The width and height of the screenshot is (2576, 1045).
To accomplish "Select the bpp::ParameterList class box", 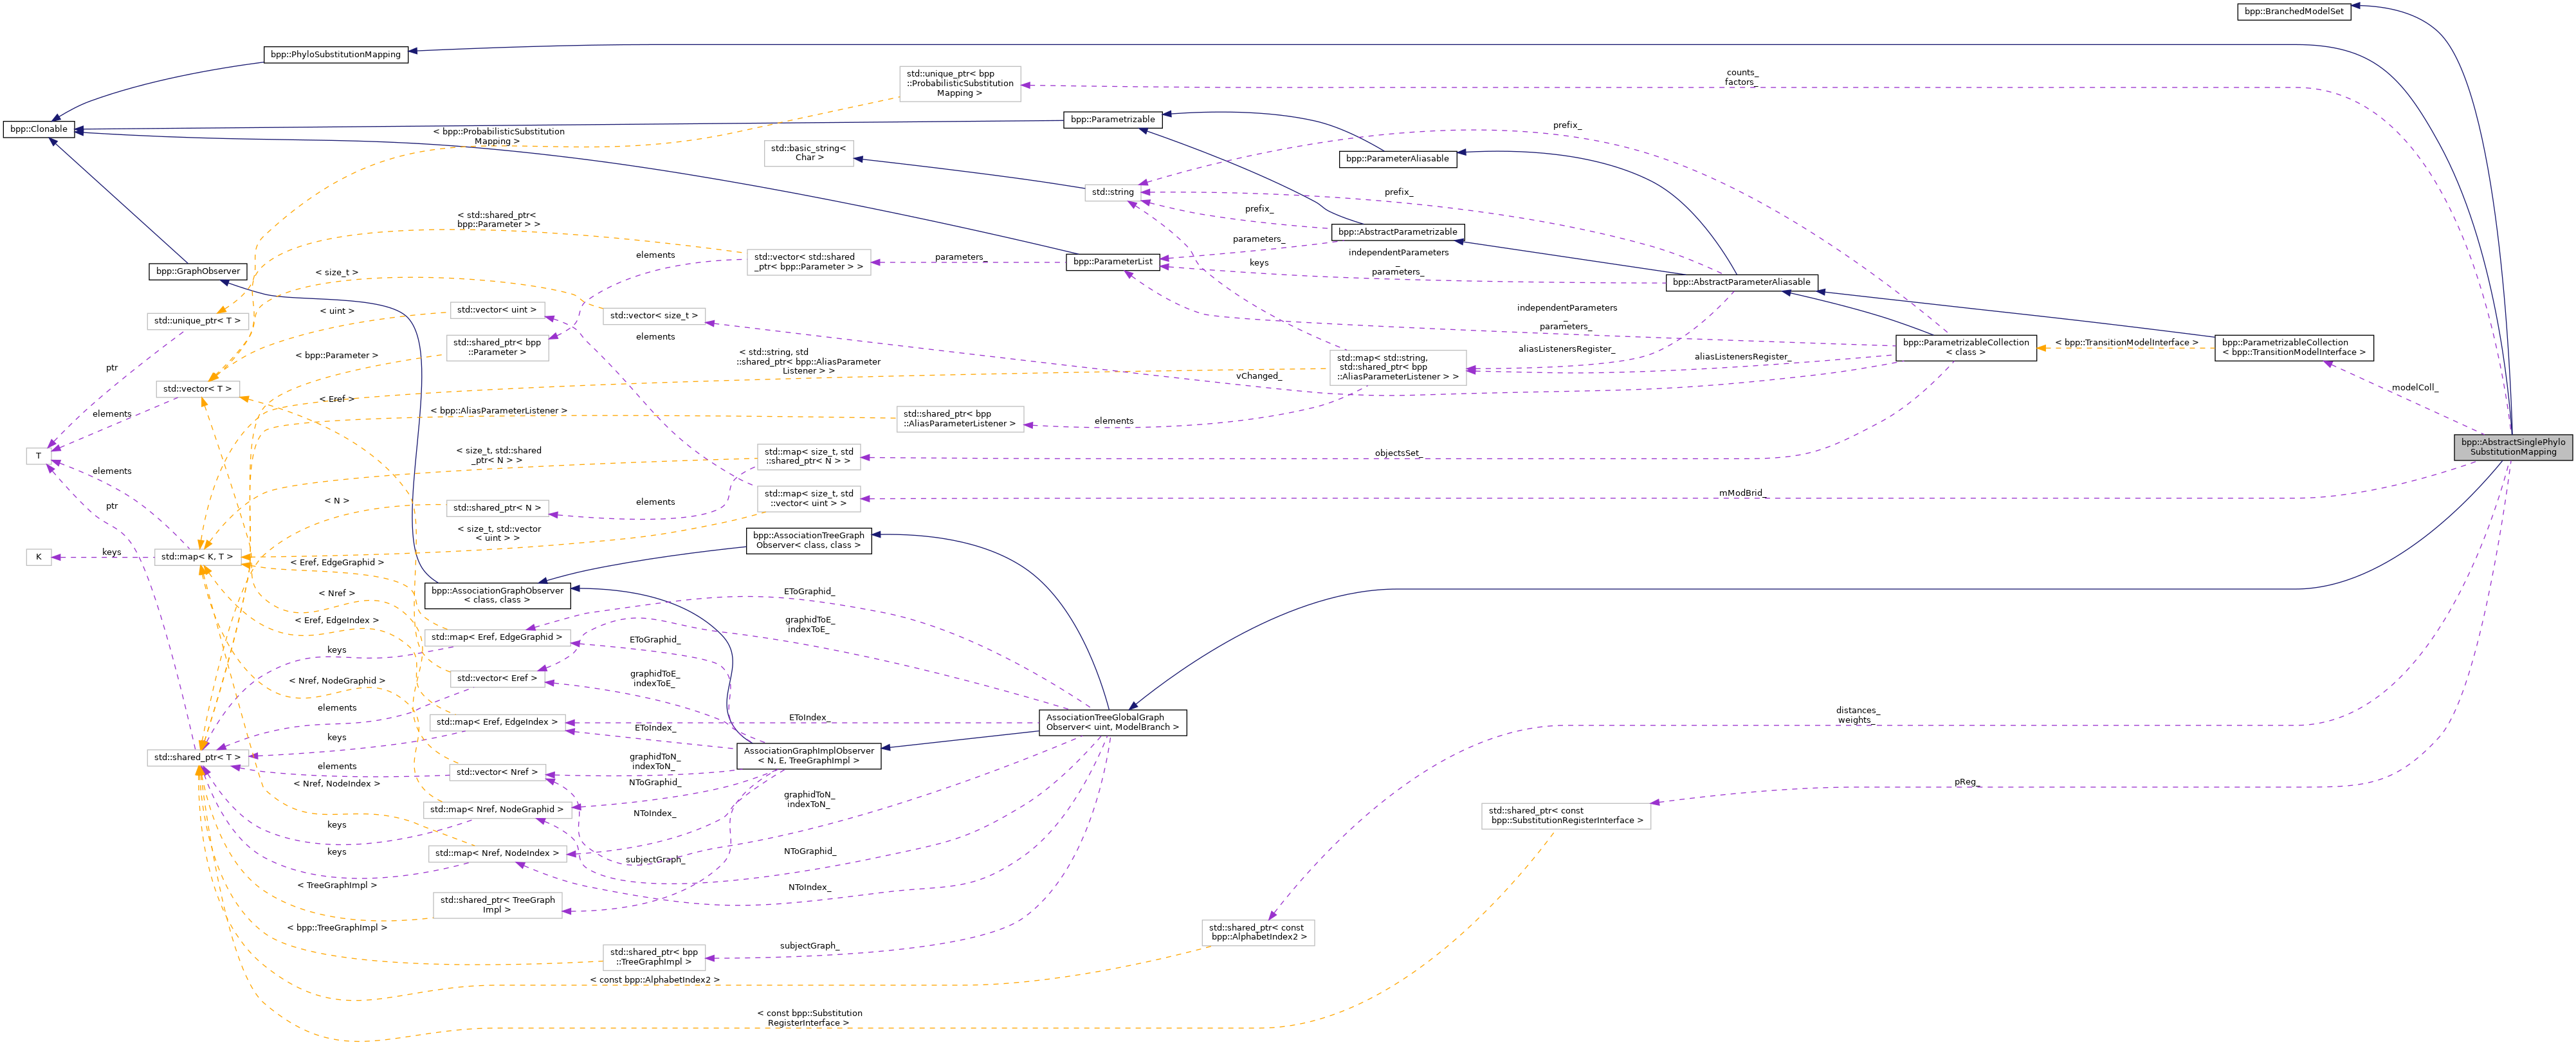I will [1112, 262].
